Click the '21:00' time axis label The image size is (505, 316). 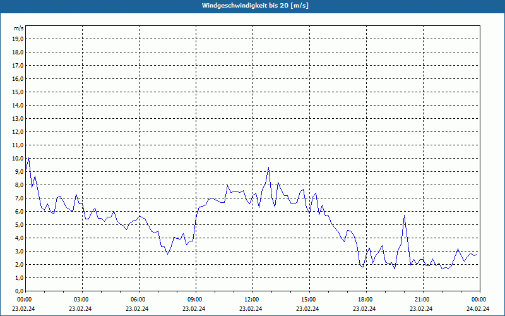[x=423, y=300]
